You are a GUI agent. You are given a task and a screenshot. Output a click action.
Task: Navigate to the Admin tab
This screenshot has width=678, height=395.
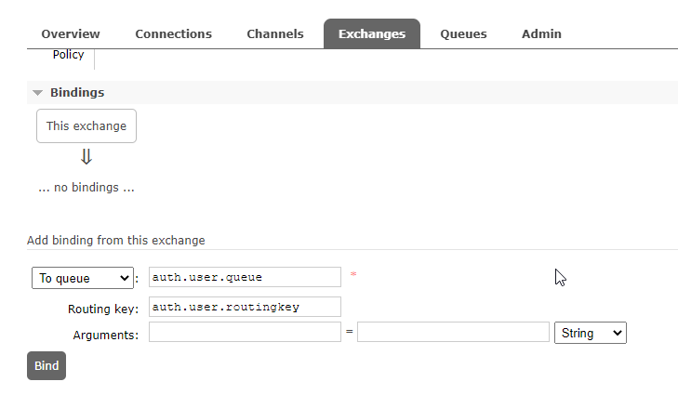[x=541, y=34]
